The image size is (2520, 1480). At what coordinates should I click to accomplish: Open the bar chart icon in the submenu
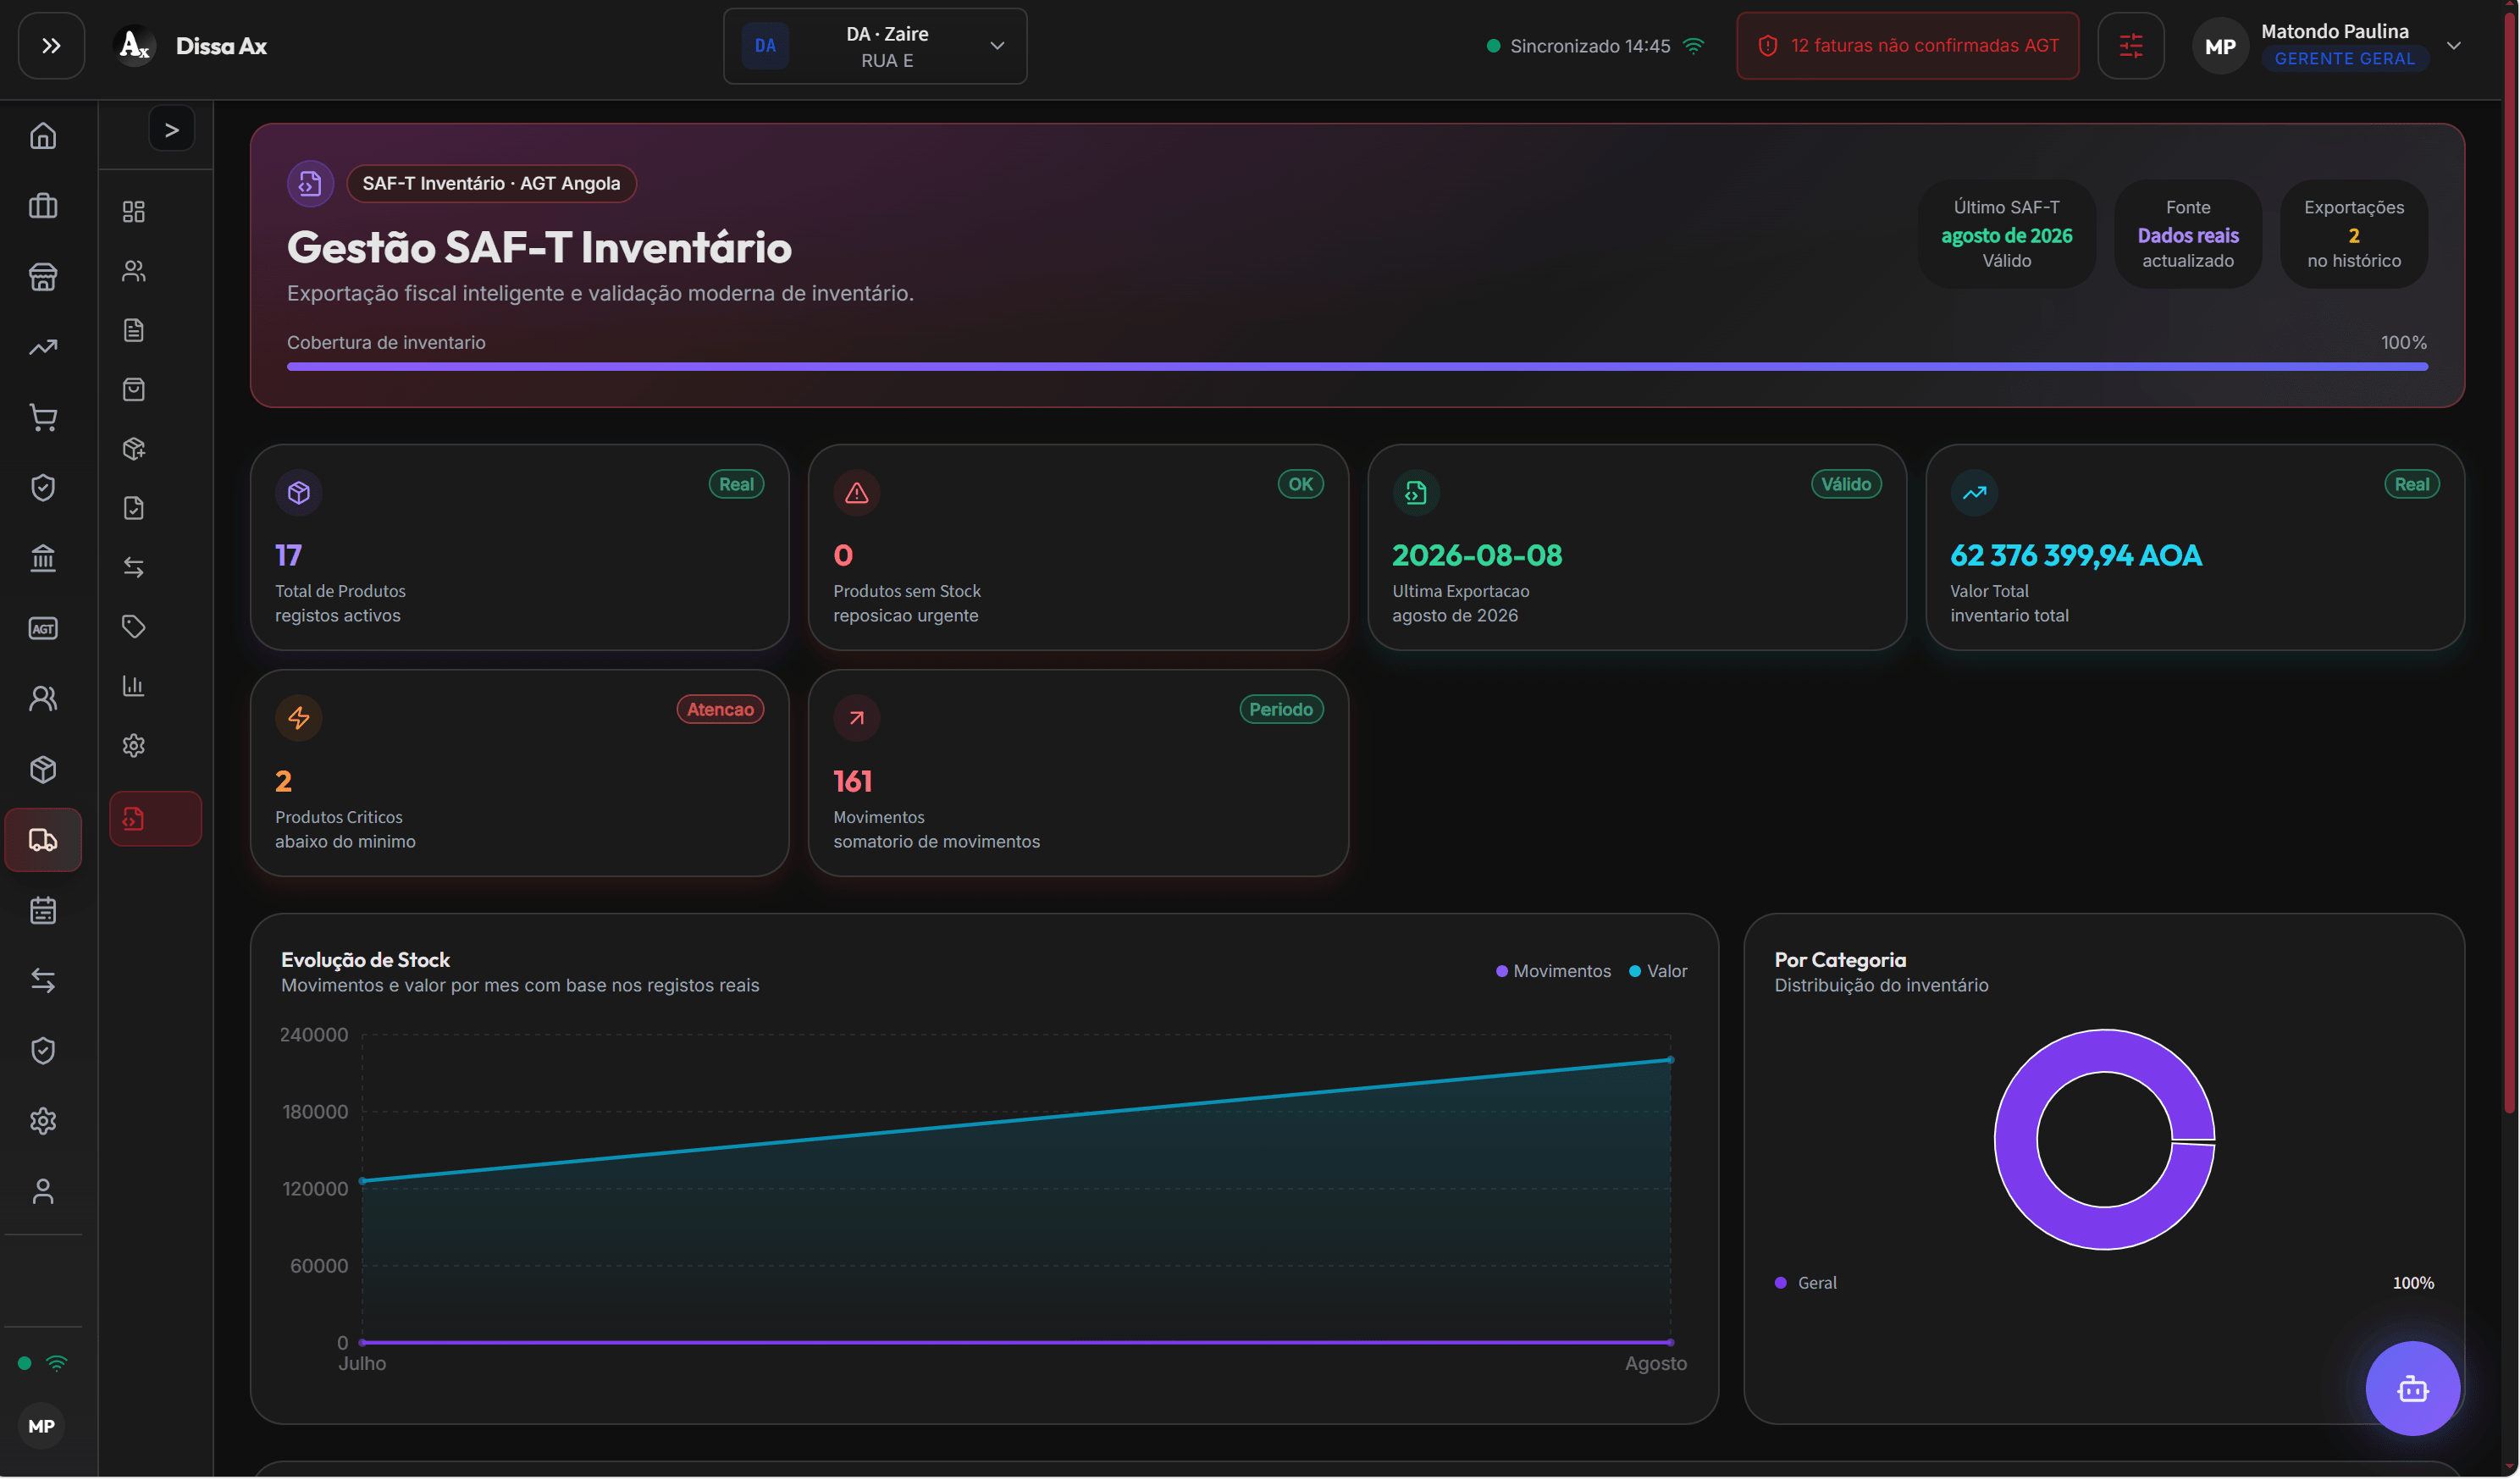134,686
